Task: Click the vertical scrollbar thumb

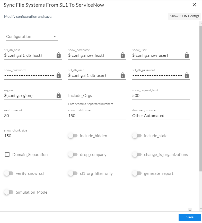Action: 200,98
